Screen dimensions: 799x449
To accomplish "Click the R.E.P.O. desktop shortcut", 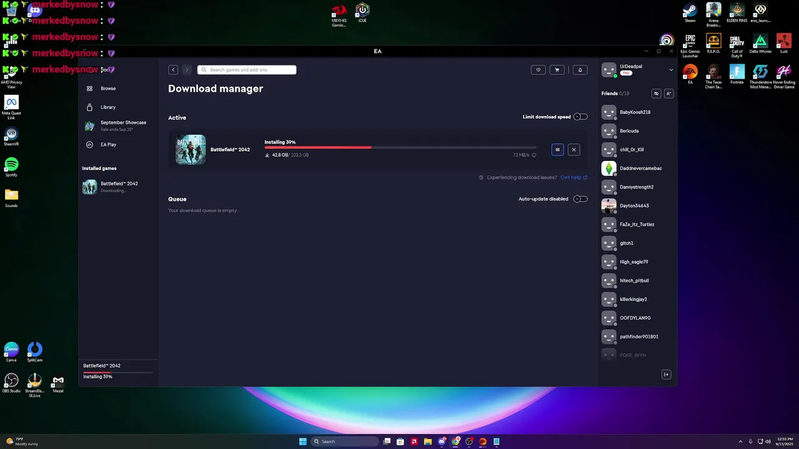I will 713,44.
